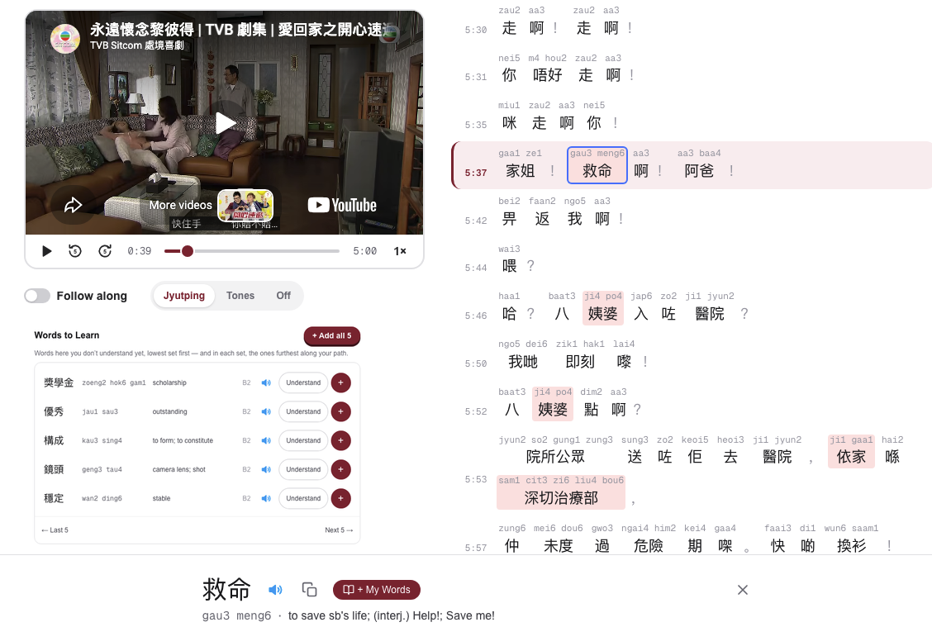Add 鏡頭 with the plus icon
932x627 pixels.
(340, 469)
